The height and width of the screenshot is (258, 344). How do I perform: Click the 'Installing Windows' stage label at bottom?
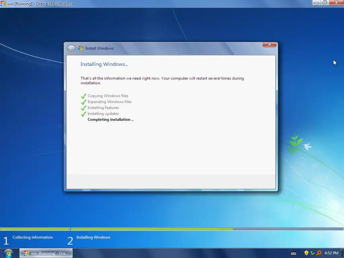tap(93, 238)
